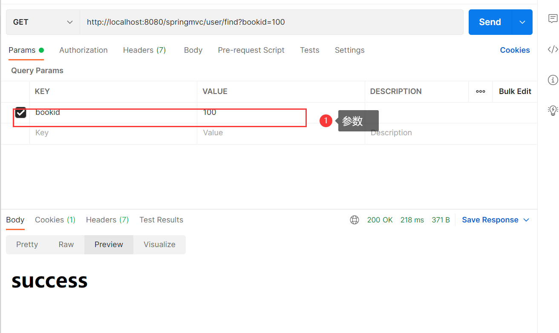Open the Tests tab
The height and width of the screenshot is (333, 559).
pos(309,50)
